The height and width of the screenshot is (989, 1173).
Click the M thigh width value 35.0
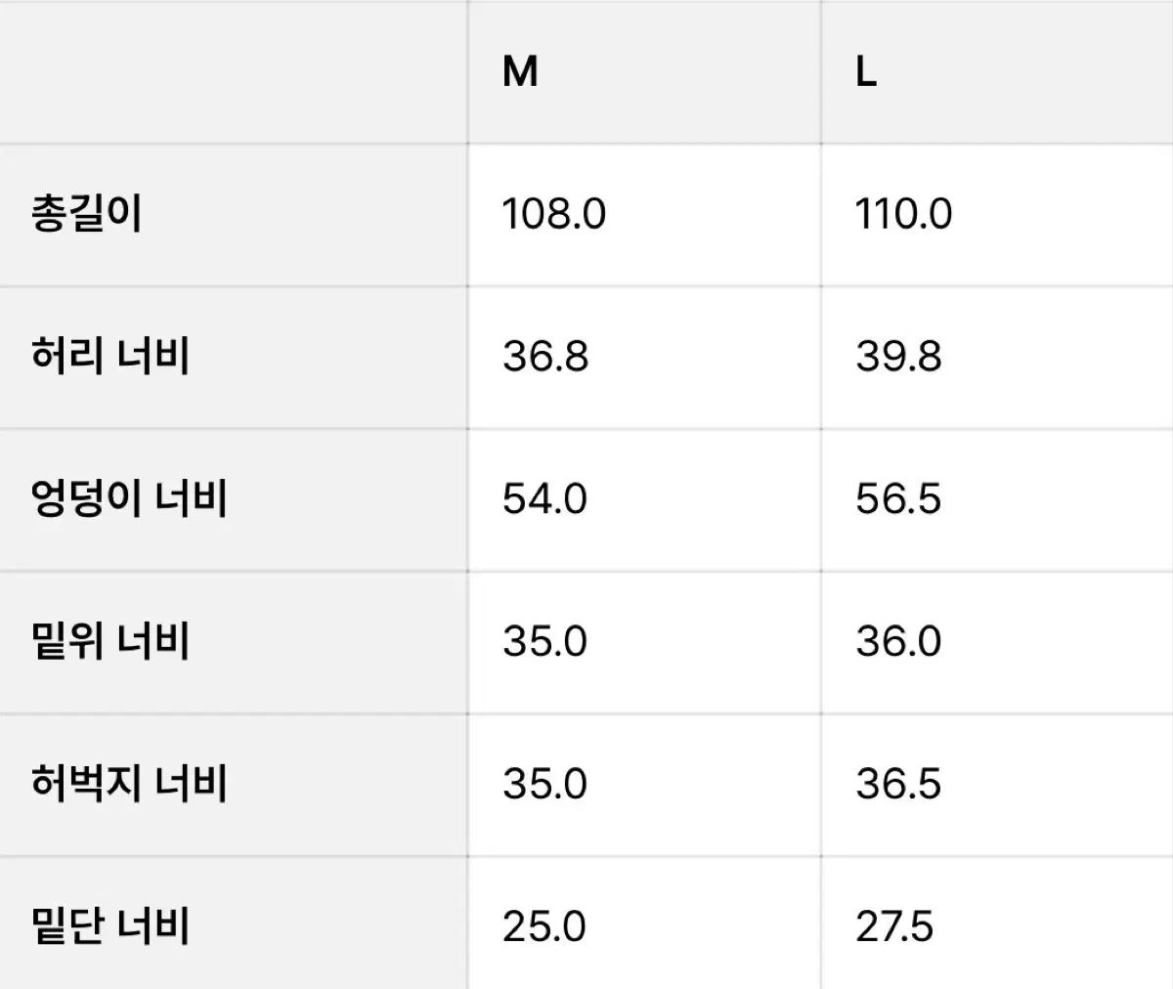pyautogui.click(x=544, y=784)
